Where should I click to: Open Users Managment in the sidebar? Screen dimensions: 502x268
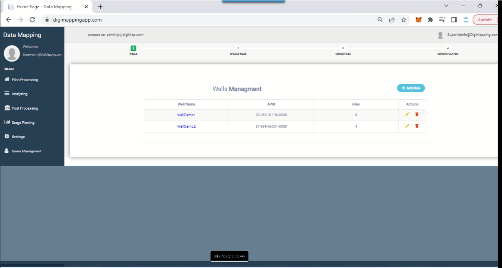tap(26, 151)
